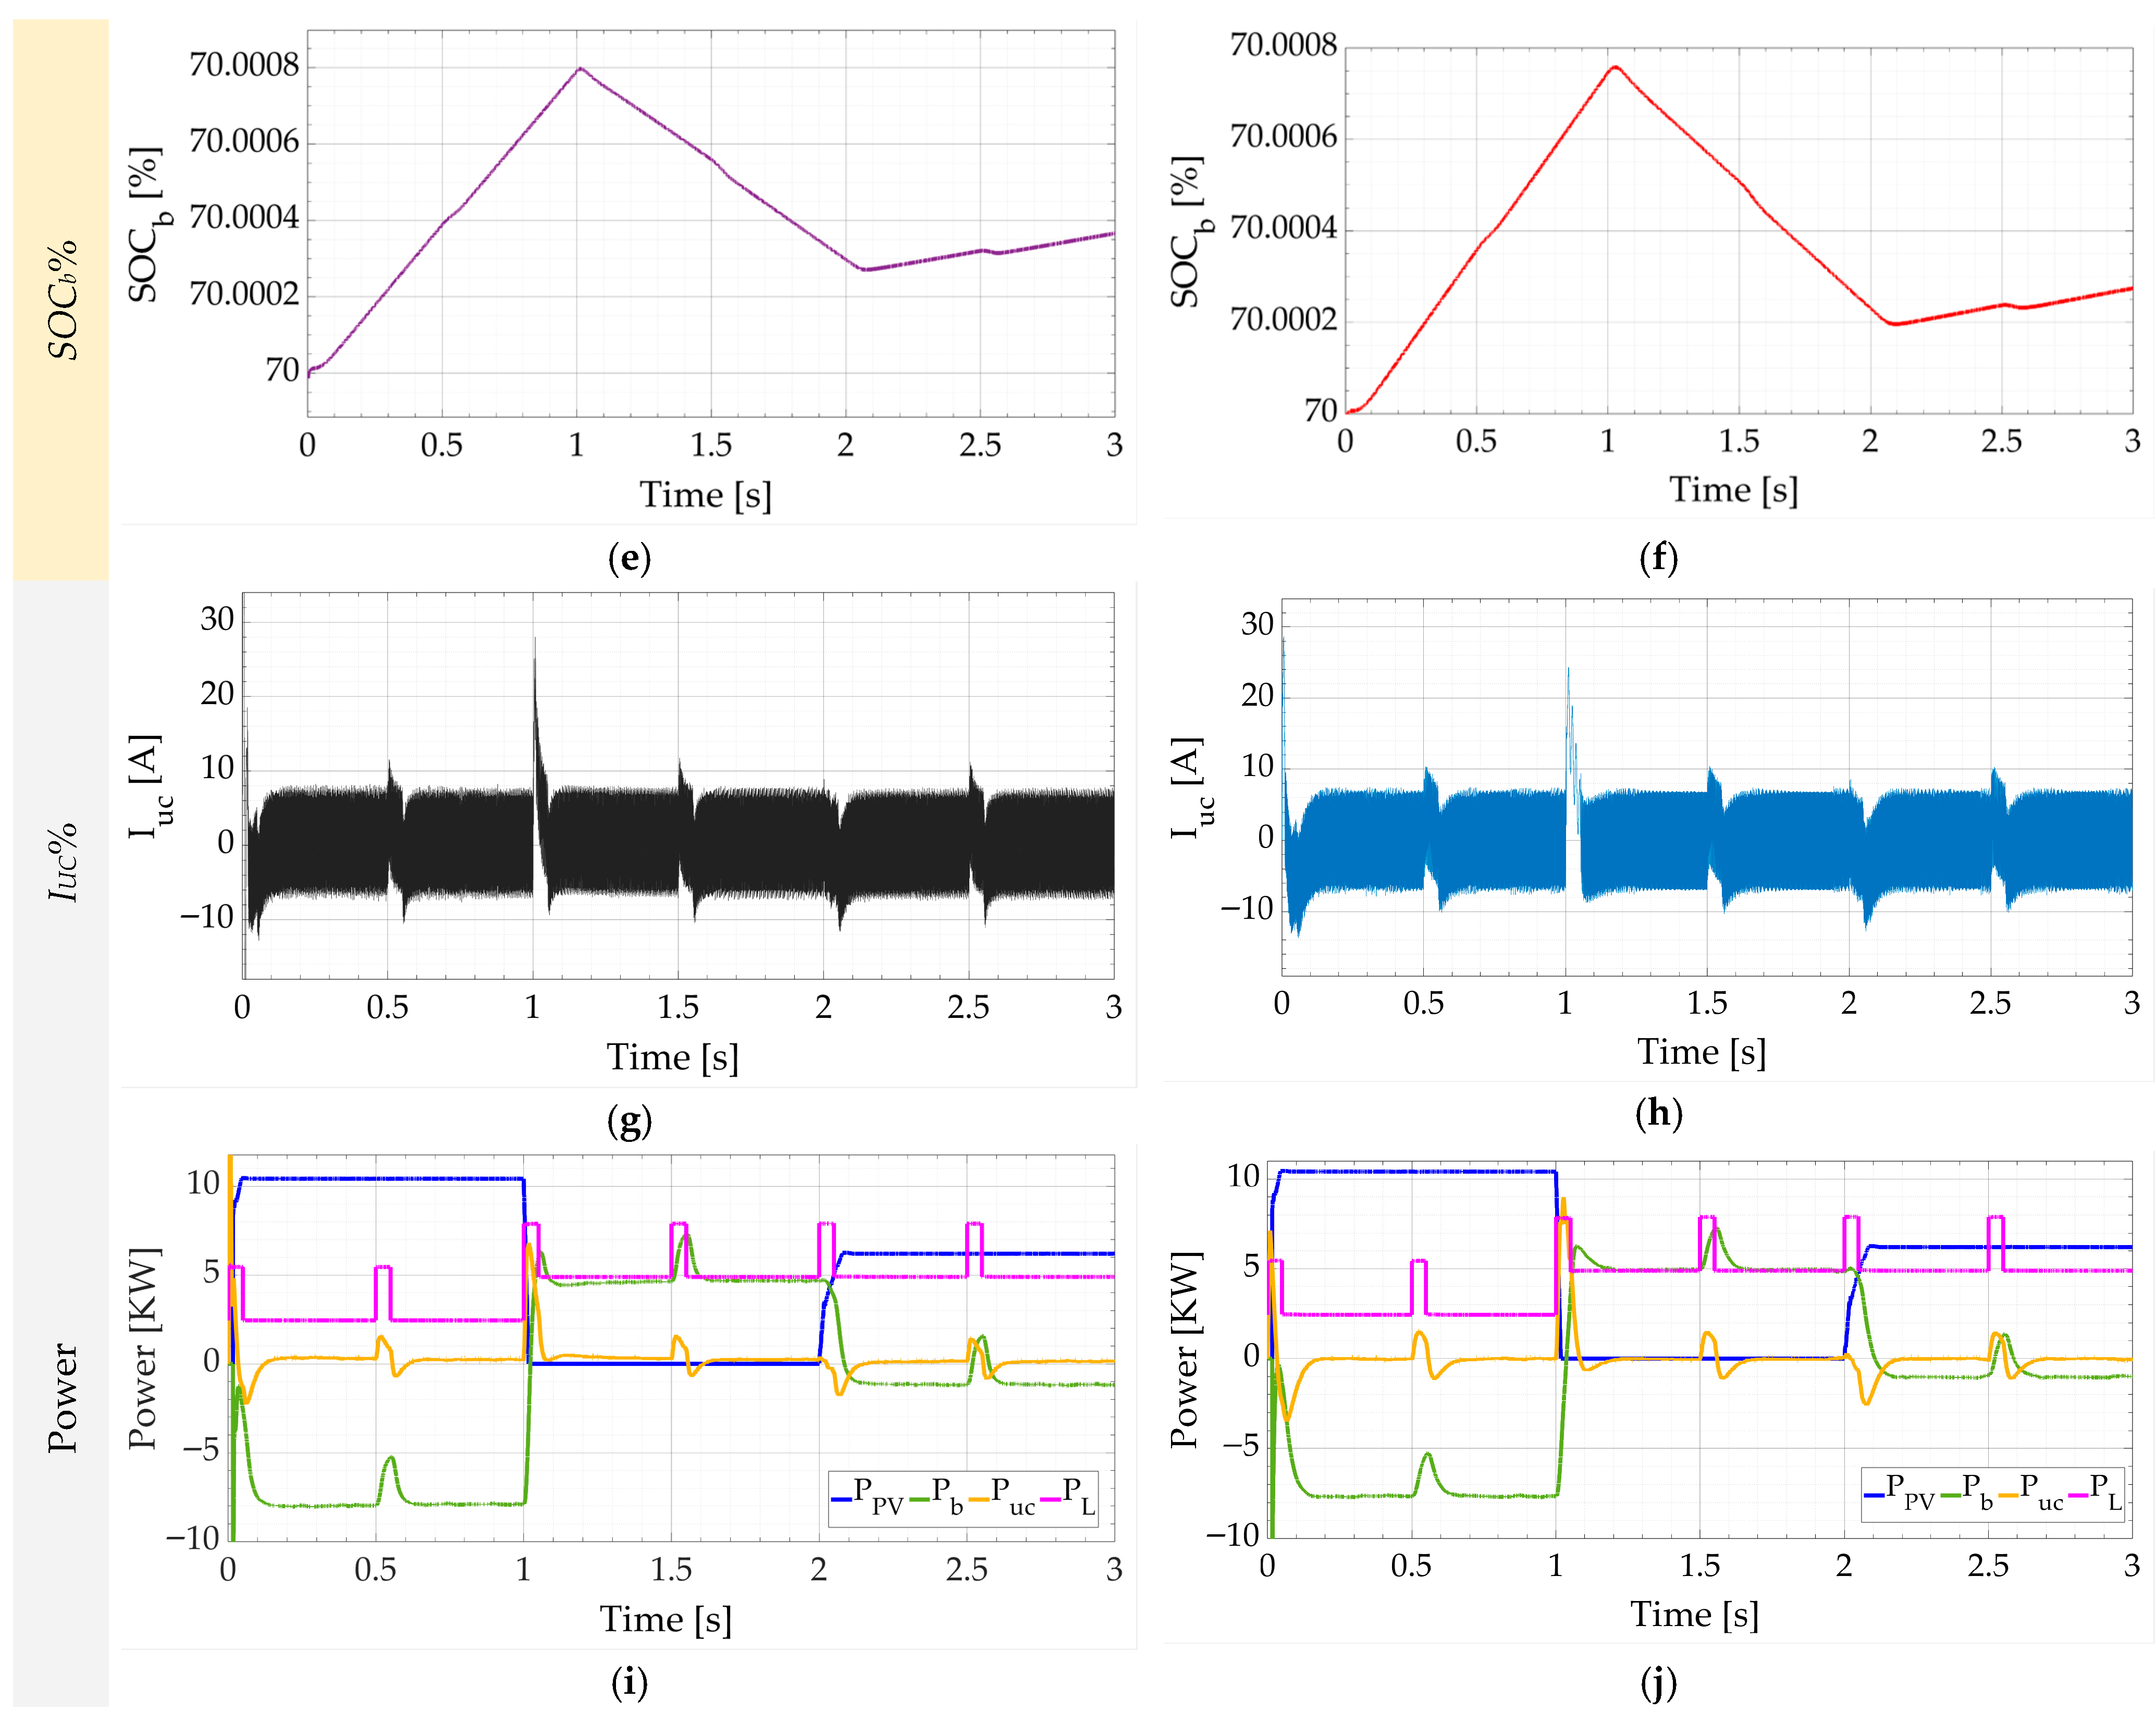Click the P_b legend entry in plot (i)

[937, 1497]
